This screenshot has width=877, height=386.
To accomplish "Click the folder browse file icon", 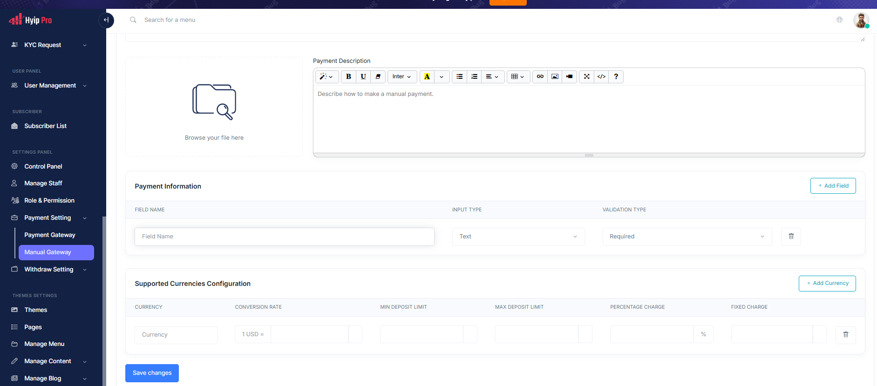I will (214, 102).
